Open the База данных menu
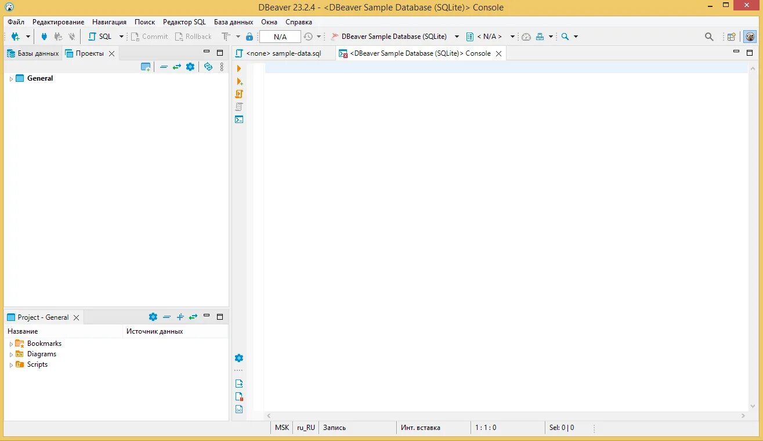The width and height of the screenshot is (763, 441). coord(233,22)
